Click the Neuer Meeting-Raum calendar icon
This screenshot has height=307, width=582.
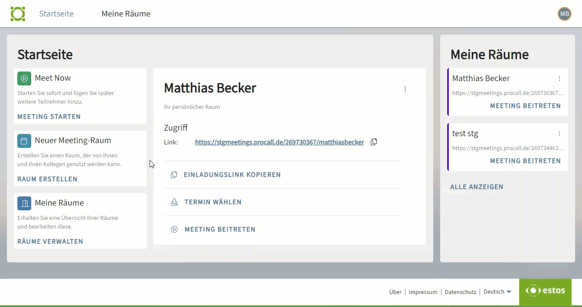pyautogui.click(x=24, y=141)
